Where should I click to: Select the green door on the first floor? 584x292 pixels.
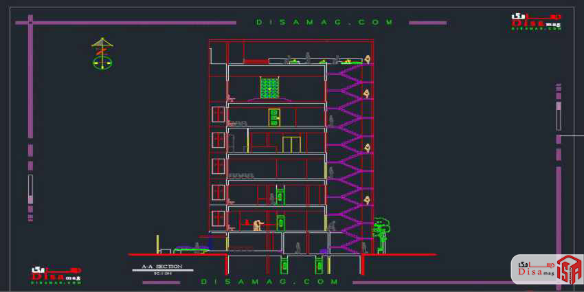(280, 223)
